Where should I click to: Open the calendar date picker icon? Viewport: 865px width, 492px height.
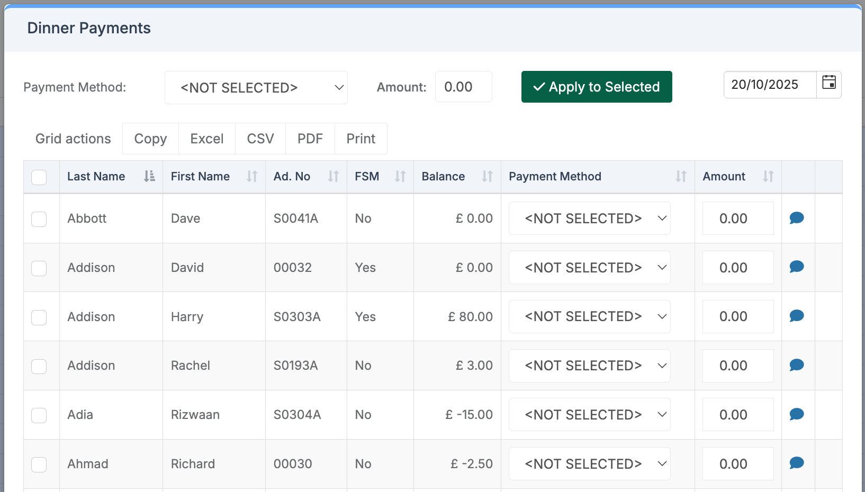click(x=828, y=84)
